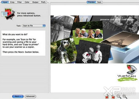Click the collage image in preview area
The width and height of the screenshot is (139, 99).
[x=95, y=40]
